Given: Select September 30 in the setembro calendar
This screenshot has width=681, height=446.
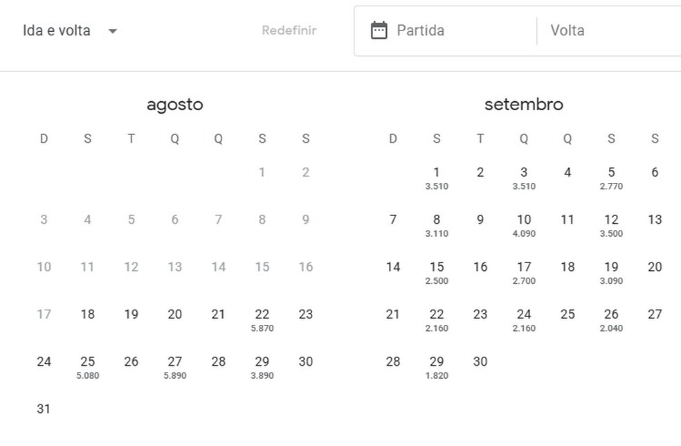Looking at the screenshot, I should 480,362.
